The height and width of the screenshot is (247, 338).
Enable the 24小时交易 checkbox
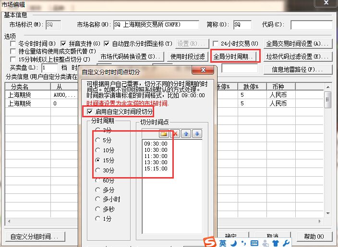[x=216, y=44]
